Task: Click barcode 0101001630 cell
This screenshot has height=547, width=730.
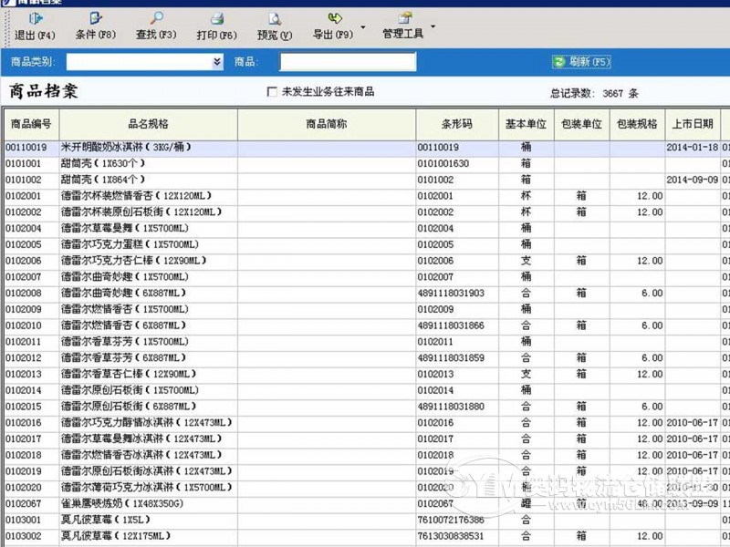Action: (457, 164)
